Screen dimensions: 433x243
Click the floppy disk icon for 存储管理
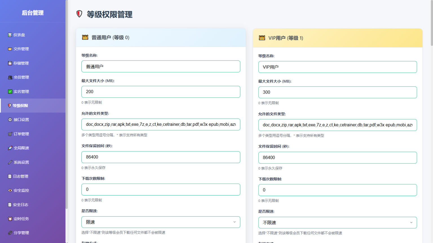[10, 63]
